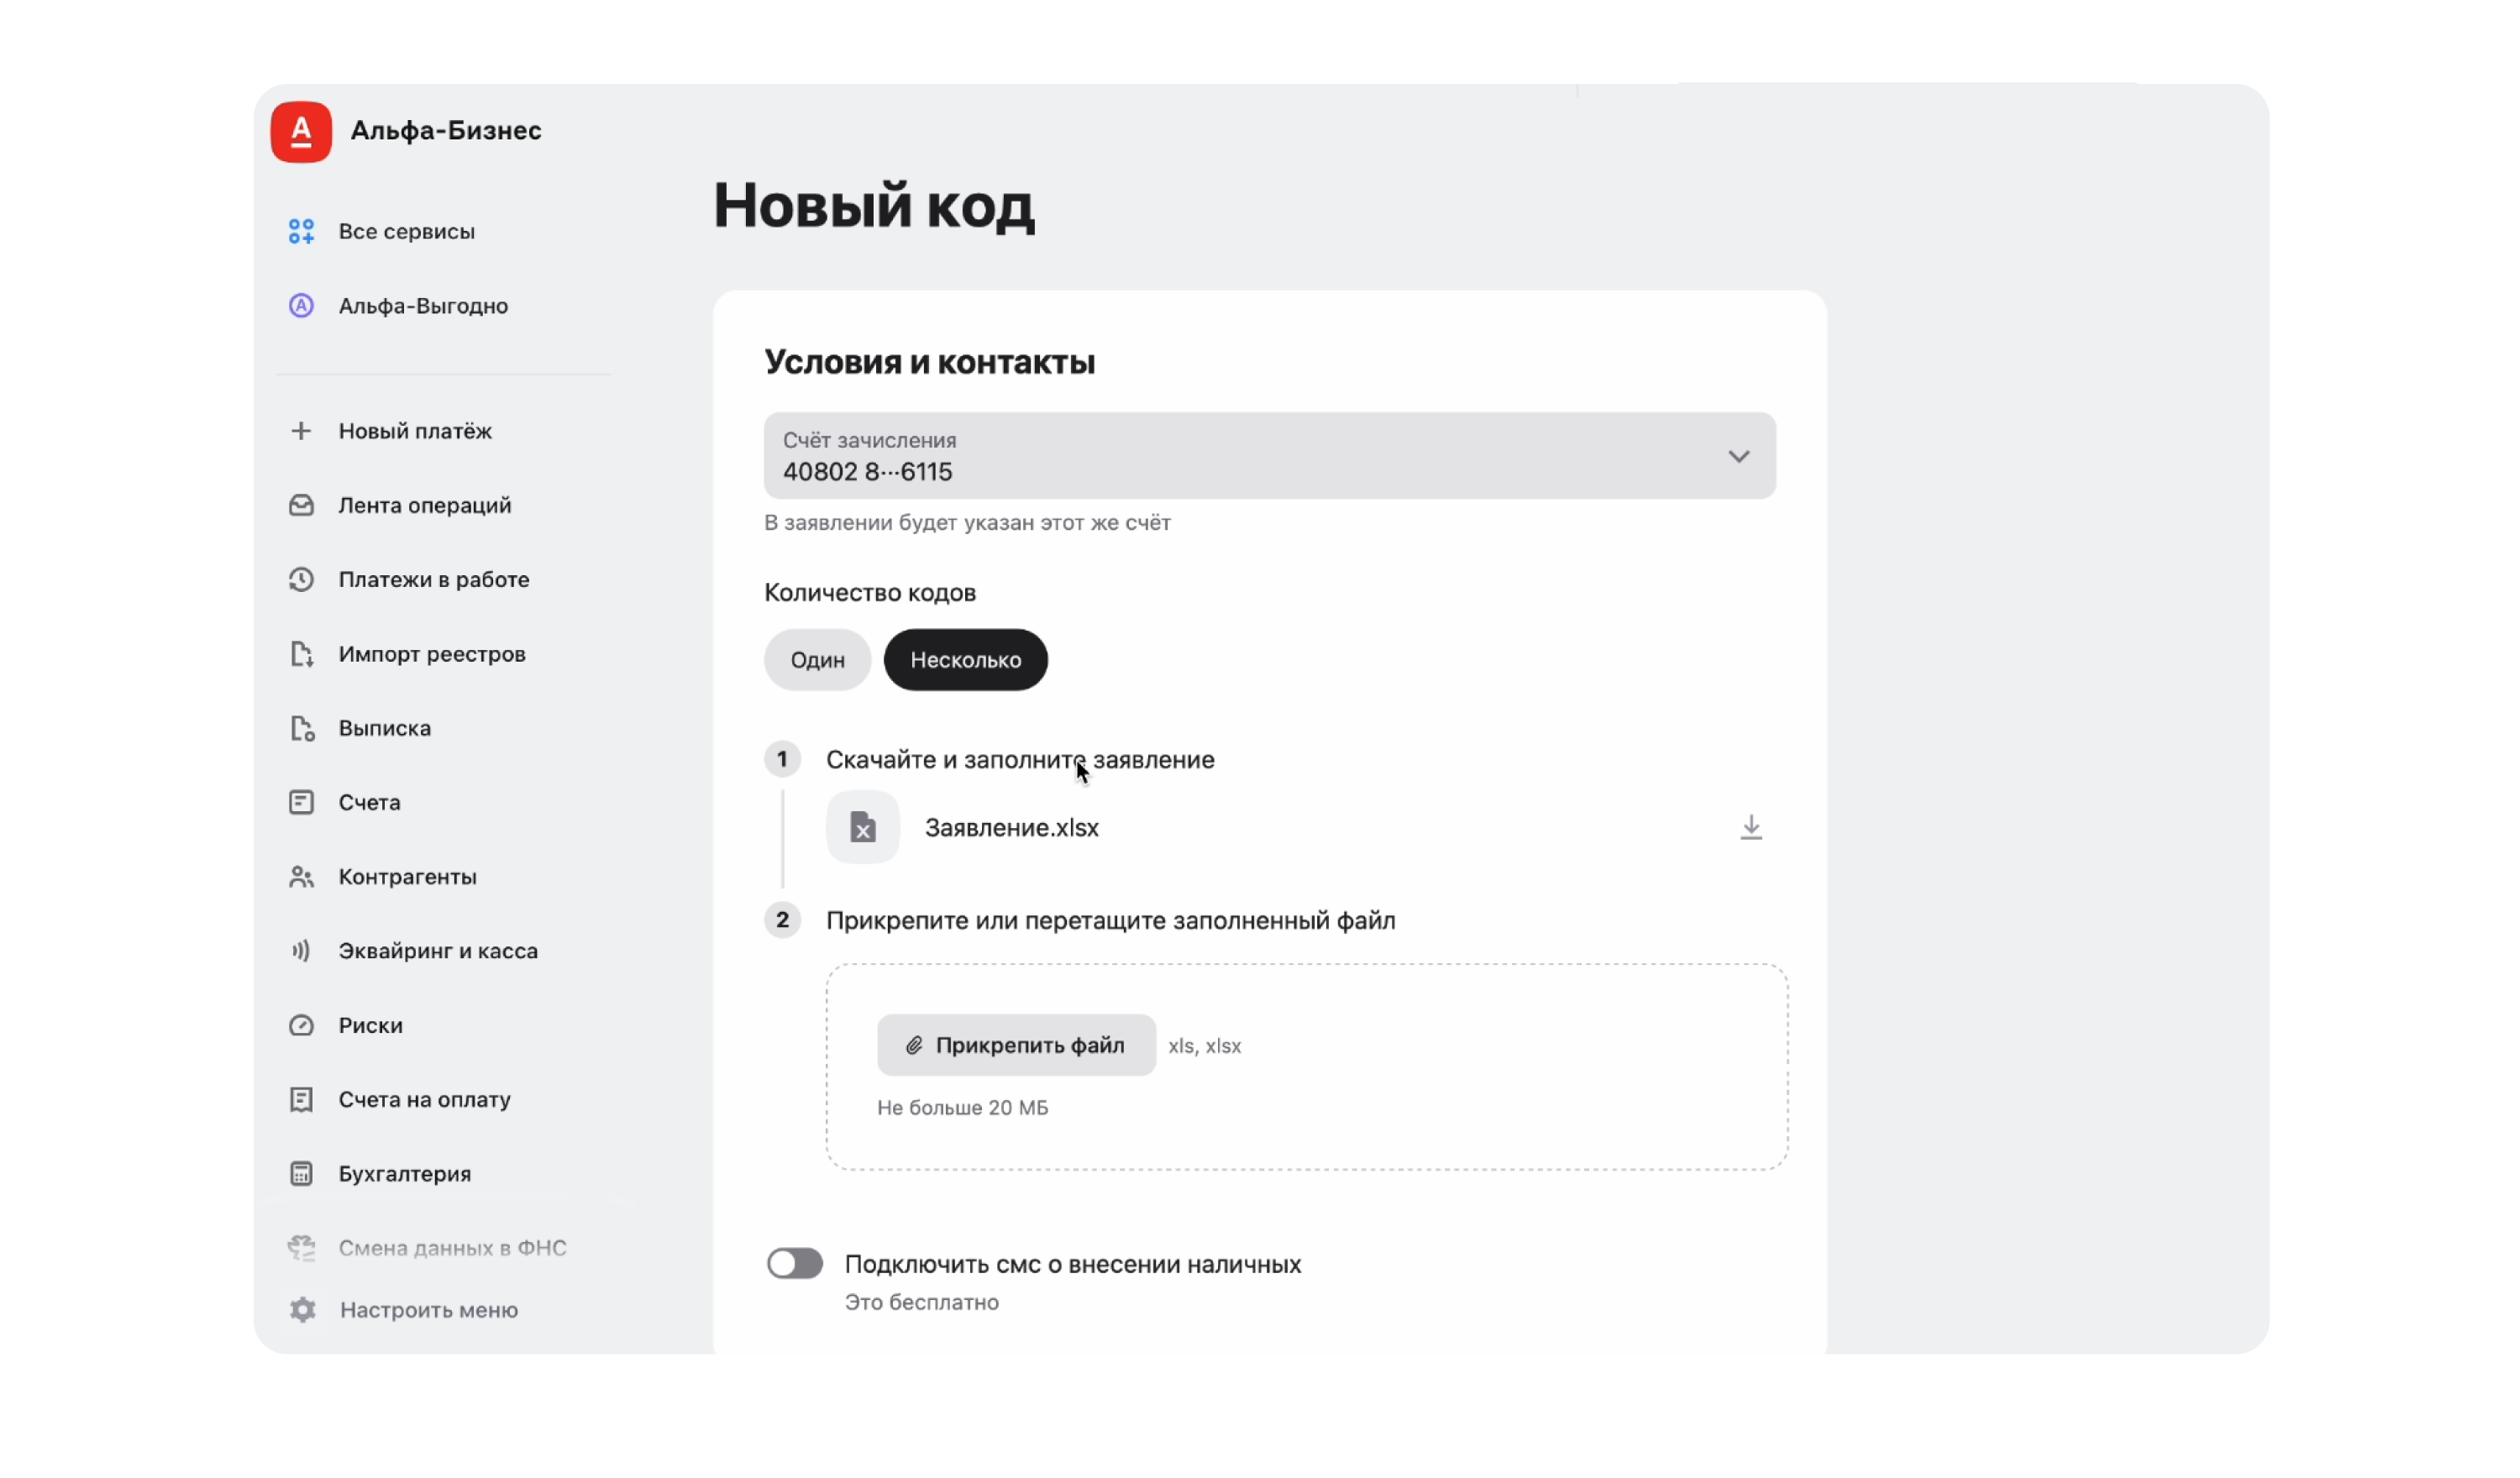Click the Заявление.xlsx file name link
The image size is (2520, 1478).
(1011, 828)
